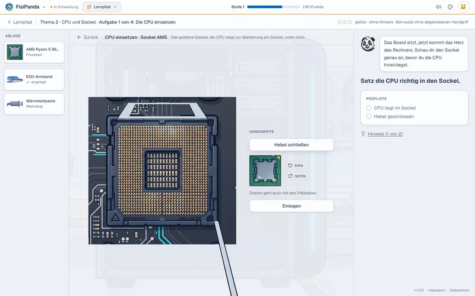Rotate the CPU links

pyautogui.click(x=296, y=166)
